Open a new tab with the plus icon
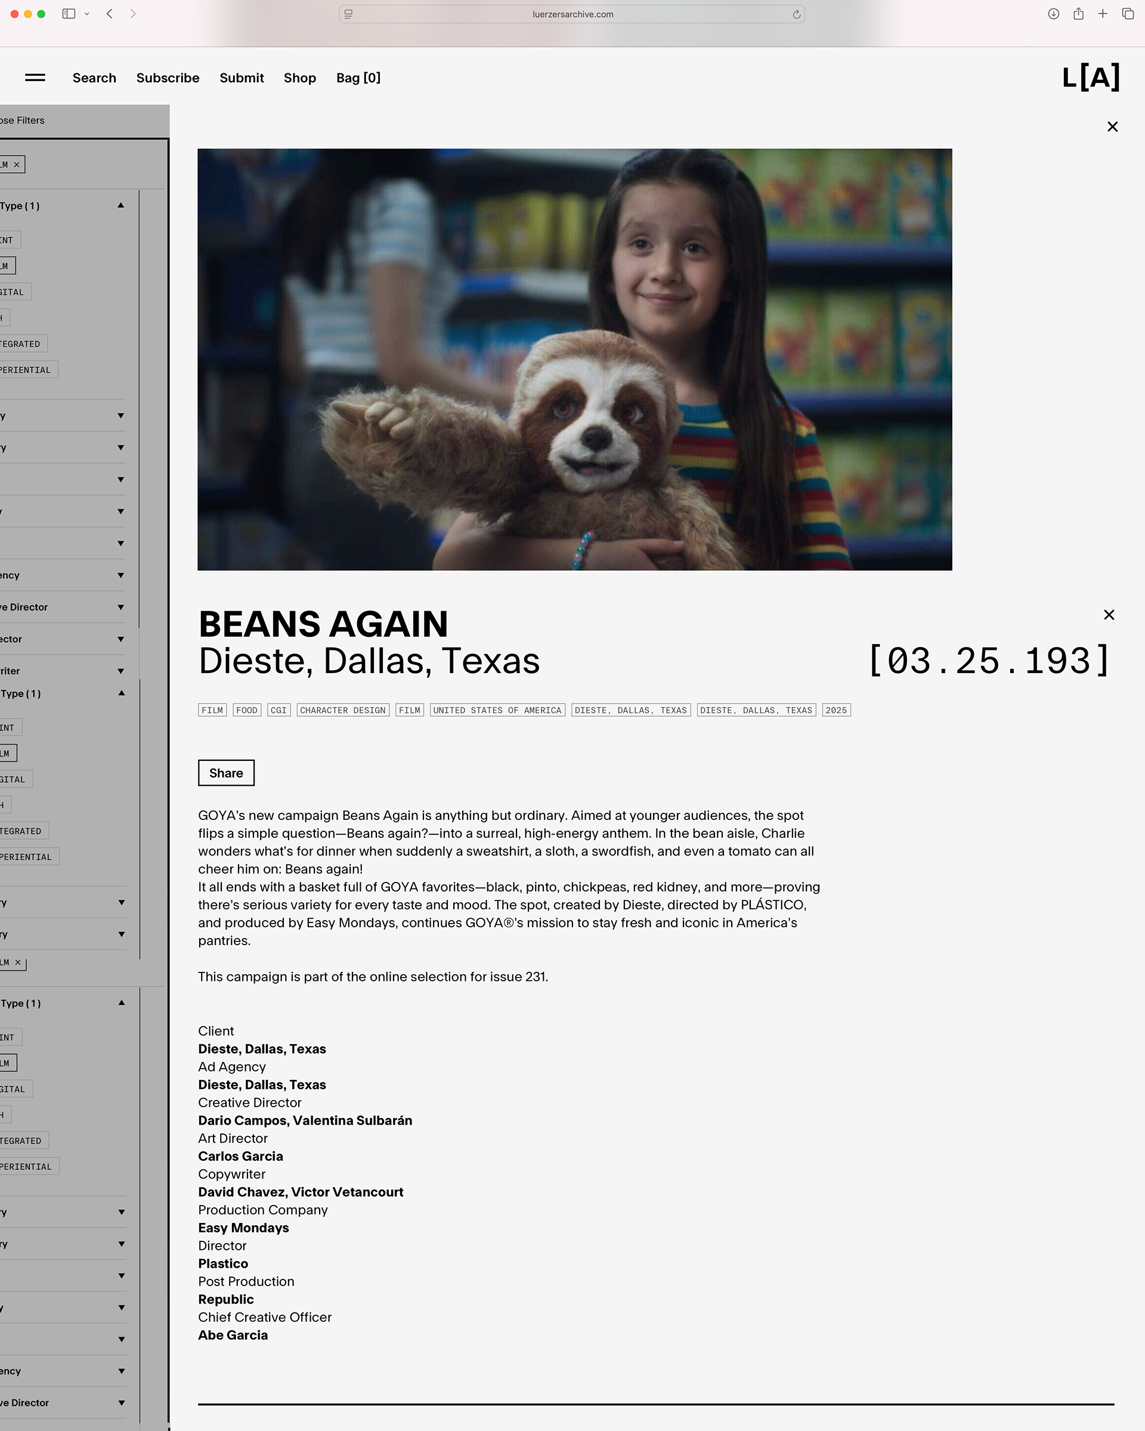Screen dimensions: 1145x1431 (x=1103, y=14)
